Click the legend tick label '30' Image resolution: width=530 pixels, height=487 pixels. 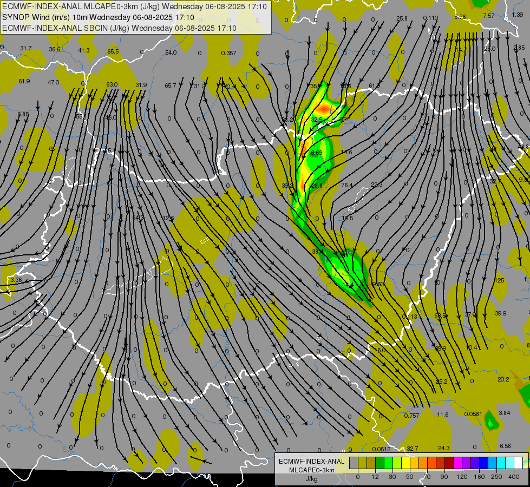pyautogui.click(x=392, y=477)
